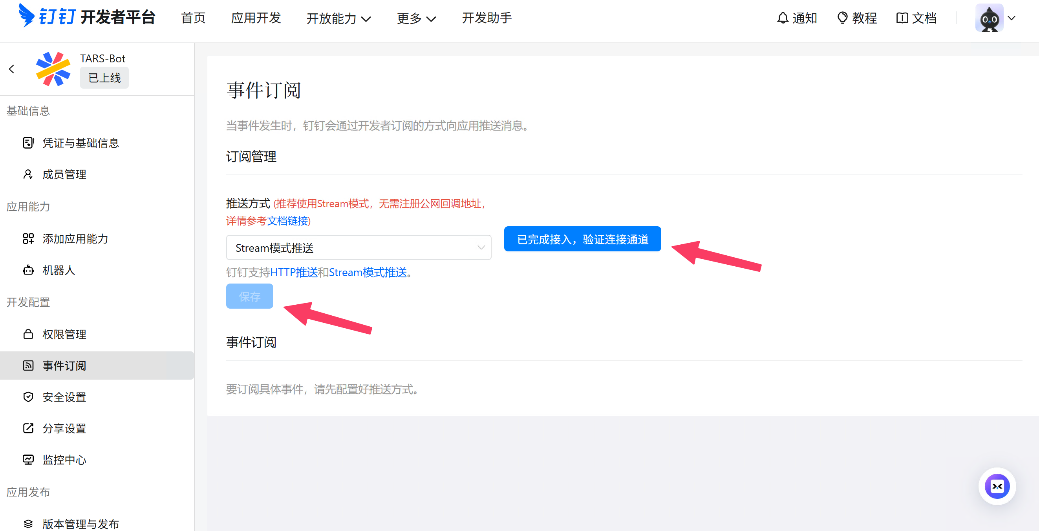
Task: Click 已完成接入，验证连接通道 button
Action: [582, 239]
